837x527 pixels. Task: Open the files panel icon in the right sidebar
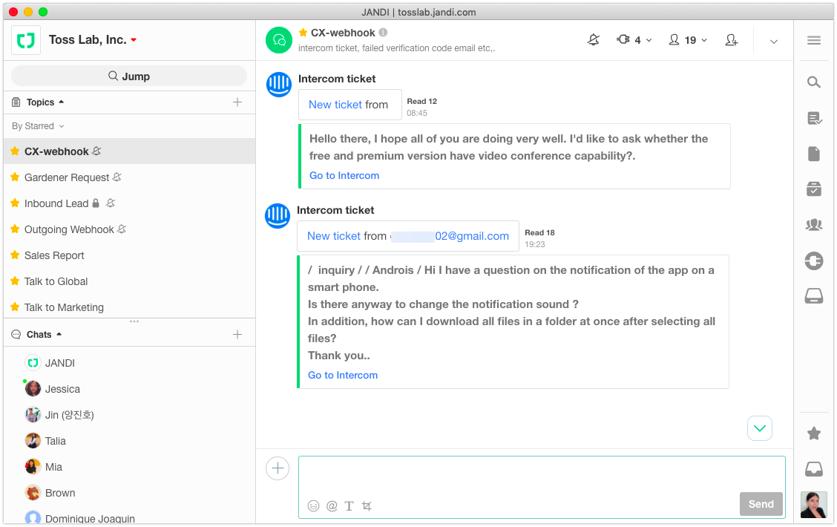point(813,154)
